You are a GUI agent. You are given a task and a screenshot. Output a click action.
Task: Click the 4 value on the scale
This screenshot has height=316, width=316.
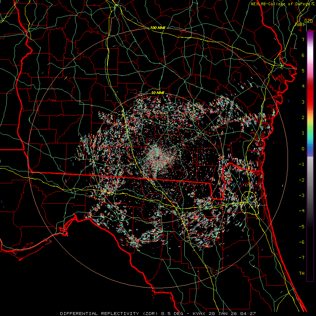[x=303, y=86]
